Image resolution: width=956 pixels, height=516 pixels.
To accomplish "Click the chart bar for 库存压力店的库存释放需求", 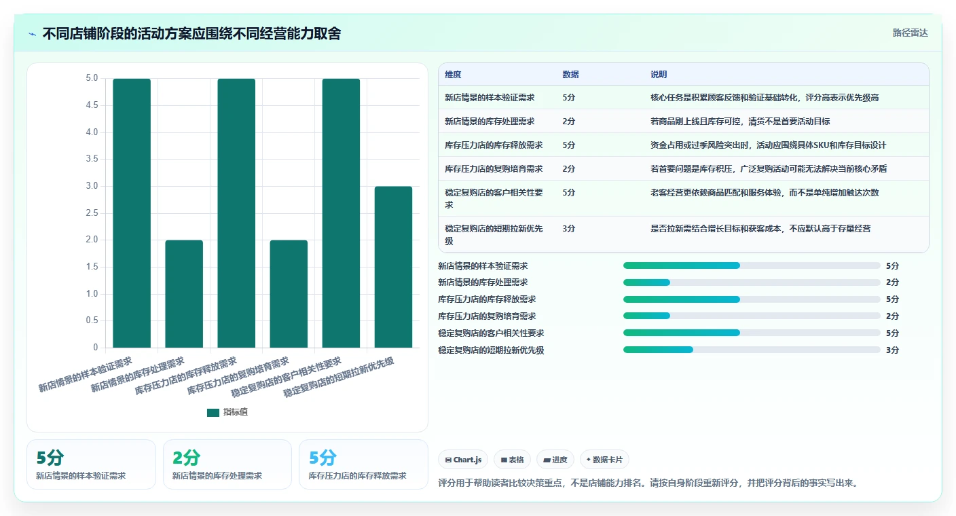I will [x=236, y=213].
